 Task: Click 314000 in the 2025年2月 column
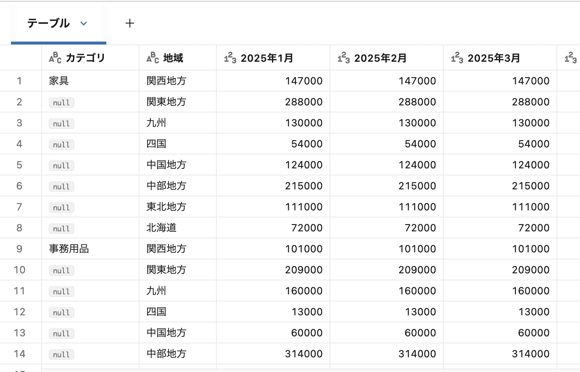pos(387,354)
